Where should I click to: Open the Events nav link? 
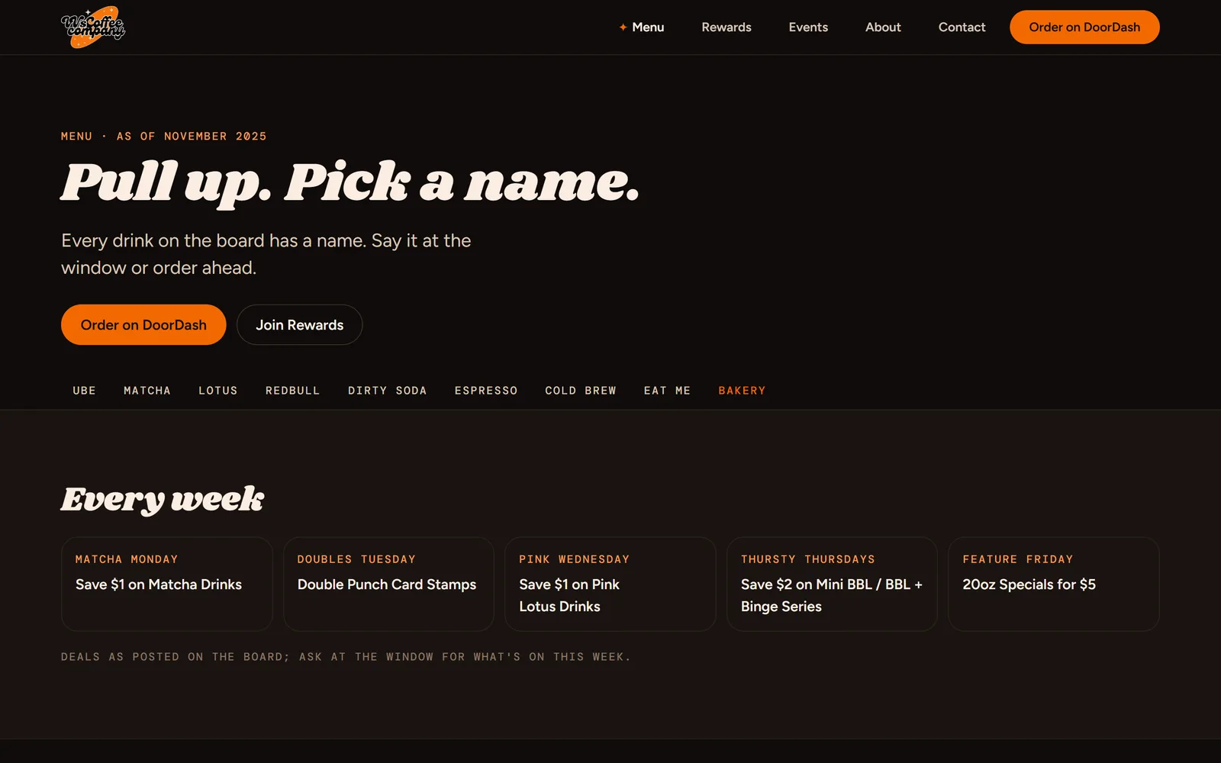(808, 27)
